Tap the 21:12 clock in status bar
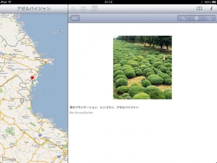This screenshot has height=163, width=217. point(108,2)
